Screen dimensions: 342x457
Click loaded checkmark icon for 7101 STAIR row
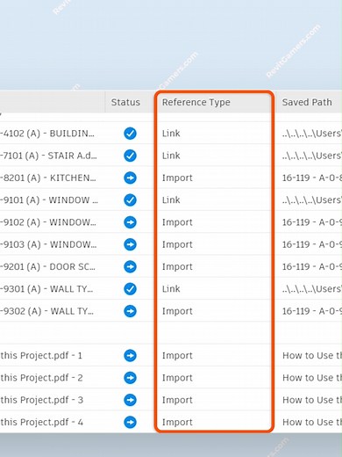coord(130,156)
